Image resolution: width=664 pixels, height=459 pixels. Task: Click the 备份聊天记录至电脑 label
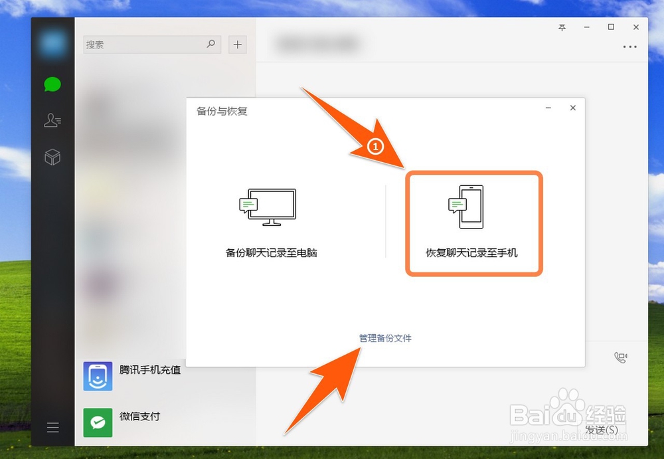272,253
